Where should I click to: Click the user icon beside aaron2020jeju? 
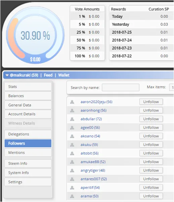72,102
